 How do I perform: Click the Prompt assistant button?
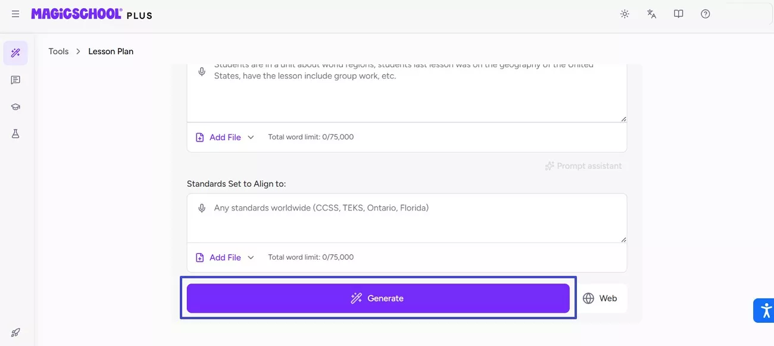point(583,166)
